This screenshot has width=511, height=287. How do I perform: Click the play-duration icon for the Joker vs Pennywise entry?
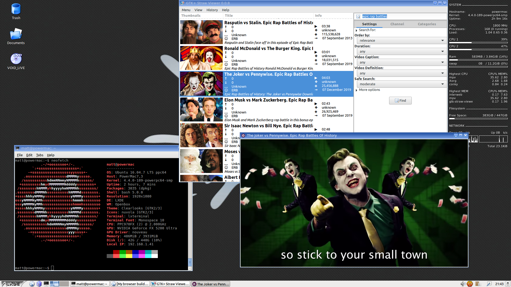pyautogui.click(x=316, y=78)
